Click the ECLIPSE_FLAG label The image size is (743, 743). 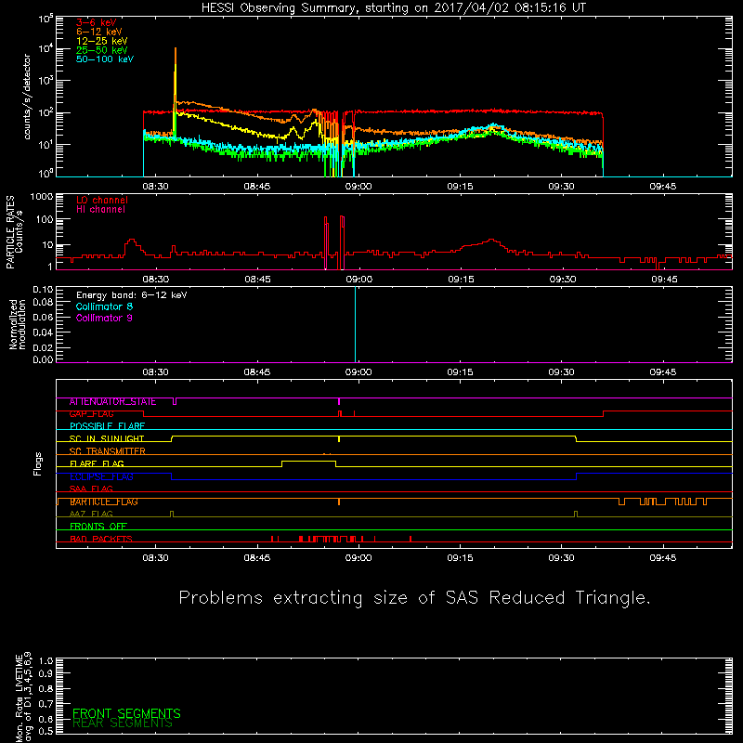(101, 476)
